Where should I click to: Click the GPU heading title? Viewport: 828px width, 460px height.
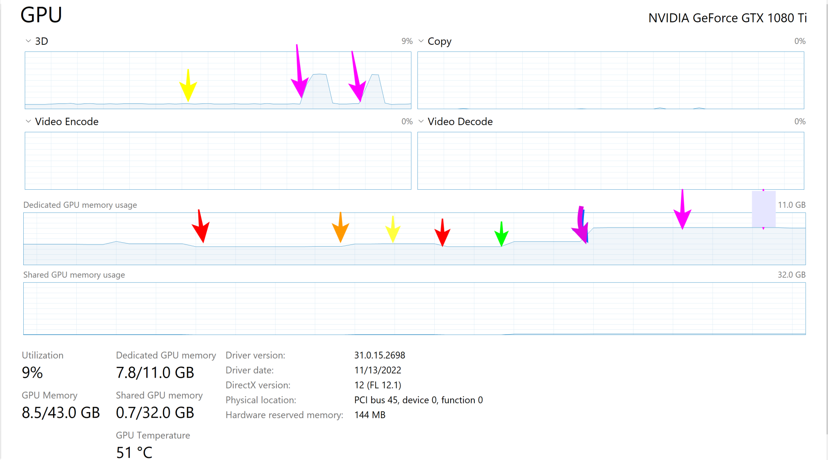tap(41, 15)
